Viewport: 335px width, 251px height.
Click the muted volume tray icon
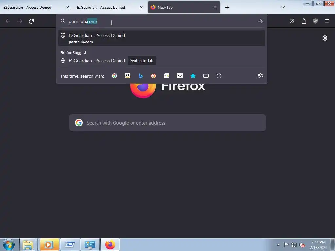click(302, 245)
